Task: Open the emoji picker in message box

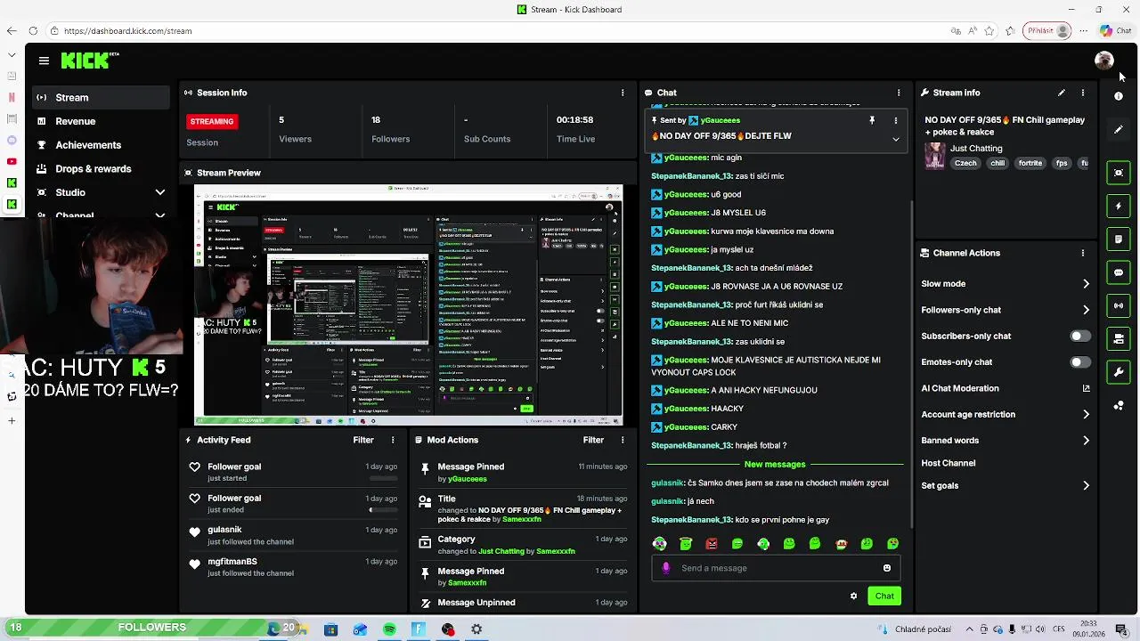Action: tap(887, 568)
